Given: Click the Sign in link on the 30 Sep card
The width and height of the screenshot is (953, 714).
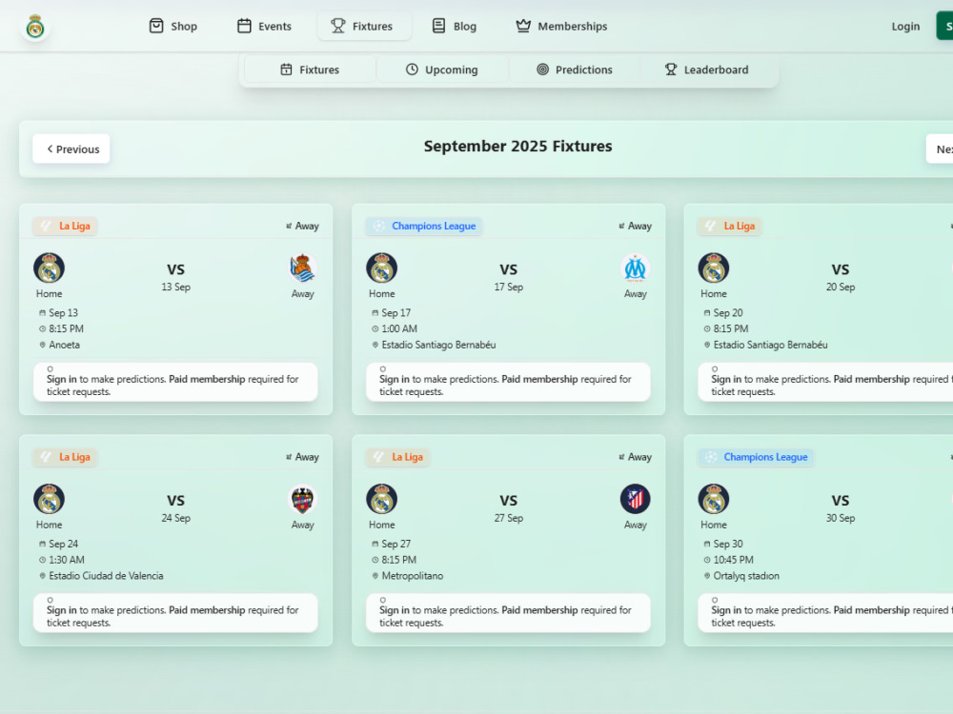Looking at the screenshot, I should point(726,610).
